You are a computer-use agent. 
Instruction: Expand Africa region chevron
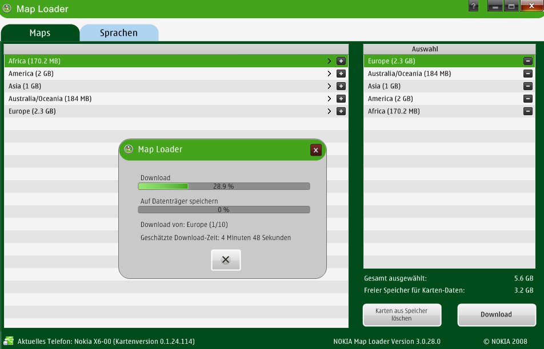329,61
